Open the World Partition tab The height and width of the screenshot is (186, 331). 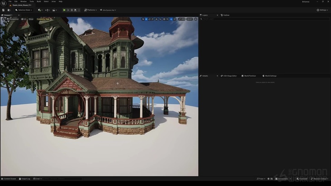pos(249,76)
